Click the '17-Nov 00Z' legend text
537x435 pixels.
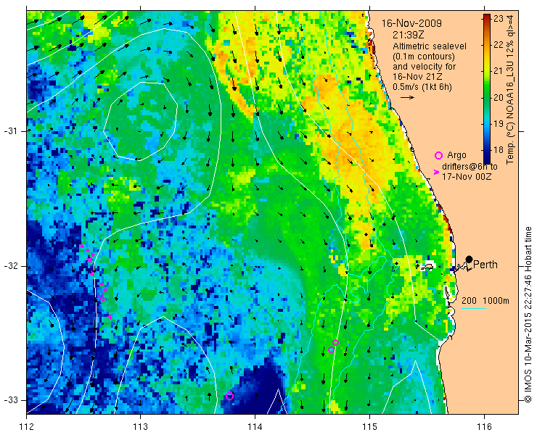pos(467,177)
